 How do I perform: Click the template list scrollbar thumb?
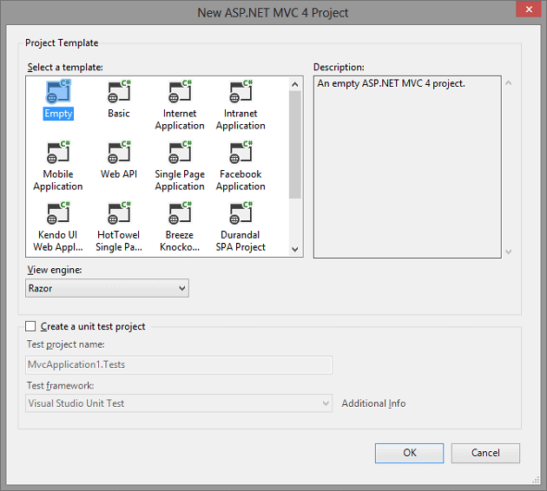(x=295, y=145)
